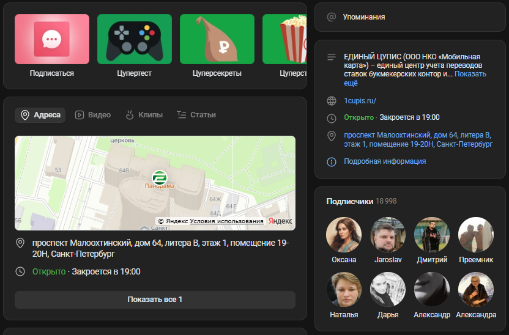Click Закроется в 19:00 in info panel
The width and height of the screenshot is (509, 335).
pos(409,117)
